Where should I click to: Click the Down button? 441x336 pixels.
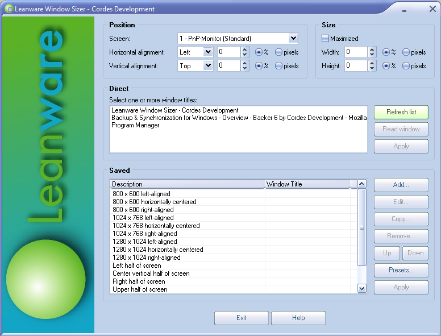[415, 253]
